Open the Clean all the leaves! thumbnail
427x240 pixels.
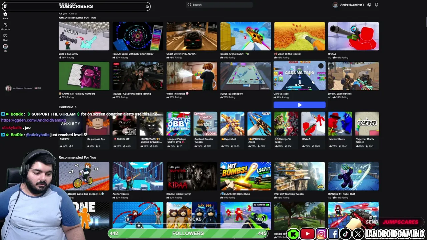(x=300, y=36)
